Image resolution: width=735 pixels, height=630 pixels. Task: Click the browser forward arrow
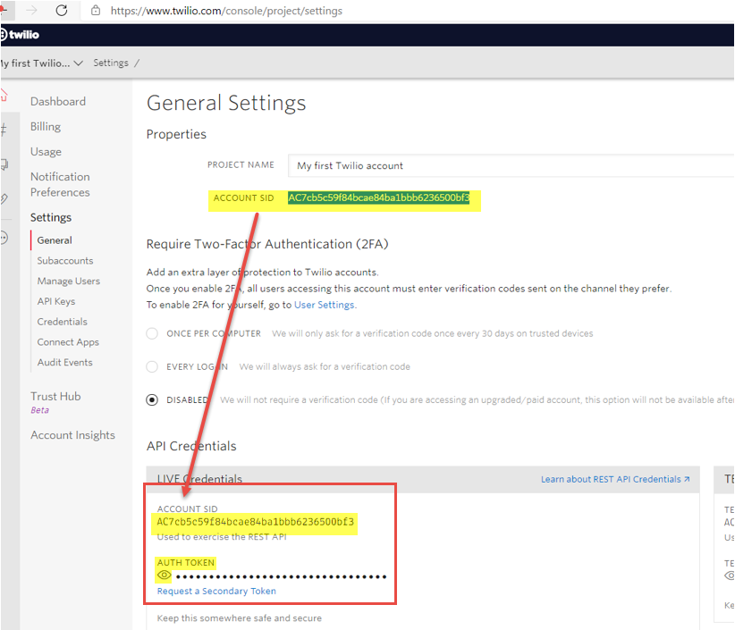(x=31, y=10)
